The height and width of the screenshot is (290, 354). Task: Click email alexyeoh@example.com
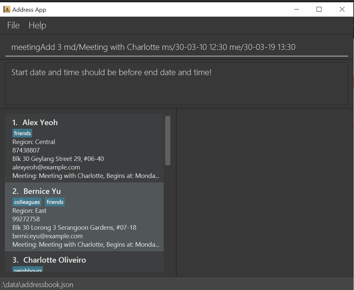click(x=46, y=167)
